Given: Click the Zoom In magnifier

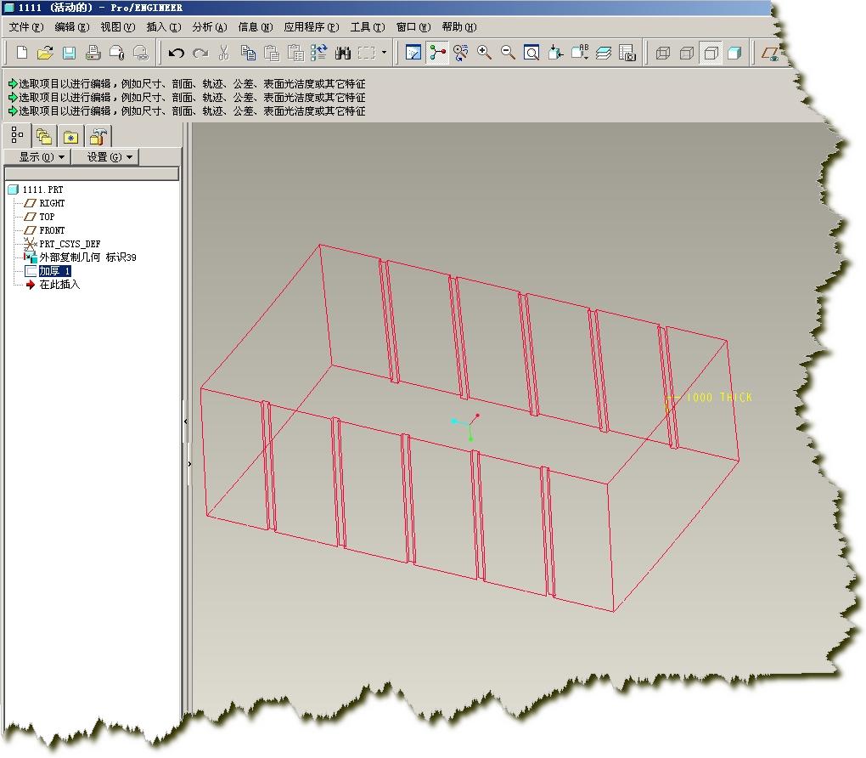Looking at the screenshot, I should click(484, 53).
